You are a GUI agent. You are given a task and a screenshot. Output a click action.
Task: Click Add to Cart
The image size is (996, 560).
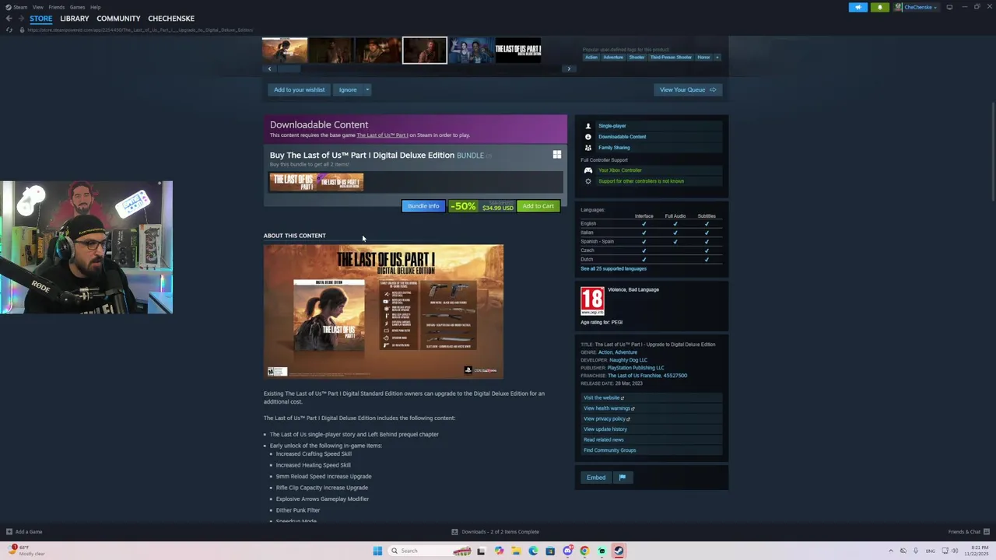coord(538,206)
